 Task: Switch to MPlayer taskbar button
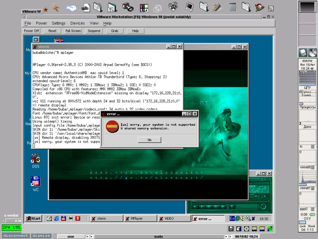pyautogui.click(x=140, y=219)
